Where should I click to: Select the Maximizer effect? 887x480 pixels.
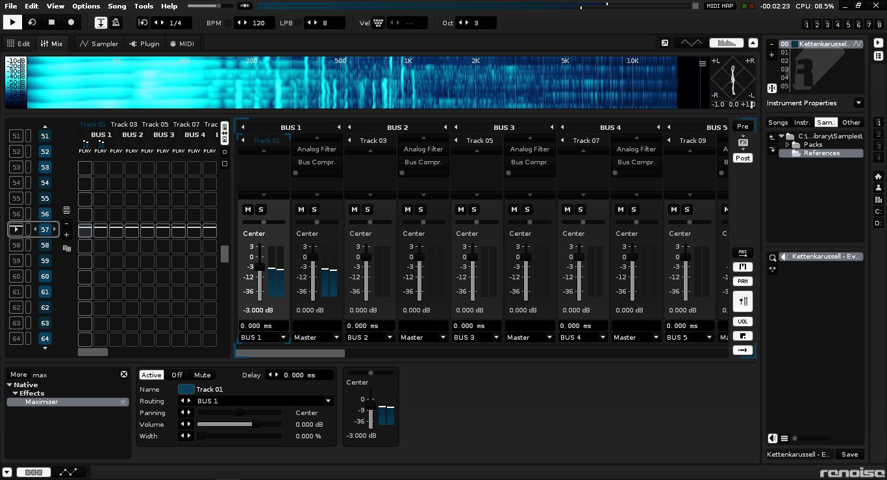[68, 402]
